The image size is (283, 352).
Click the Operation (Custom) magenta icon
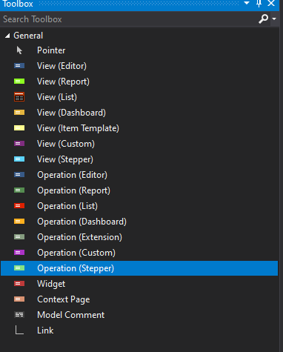(x=19, y=253)
